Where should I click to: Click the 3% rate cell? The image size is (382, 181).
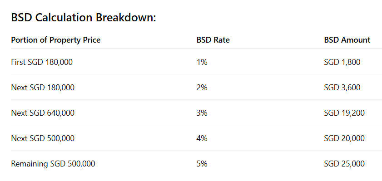[x=202, y=113]
